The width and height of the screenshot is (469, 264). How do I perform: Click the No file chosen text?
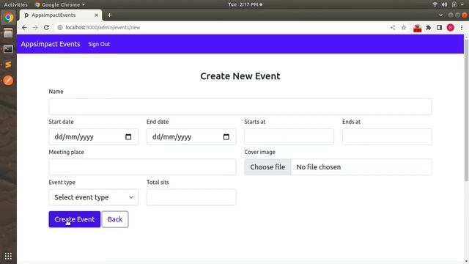coord(319,167)
